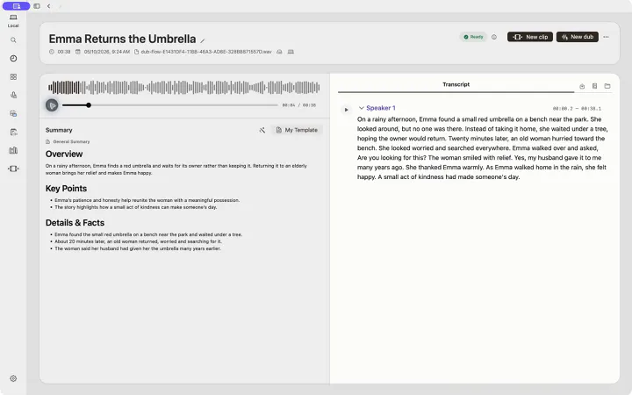Click the laptop icon after the filename

pos(291,52)
